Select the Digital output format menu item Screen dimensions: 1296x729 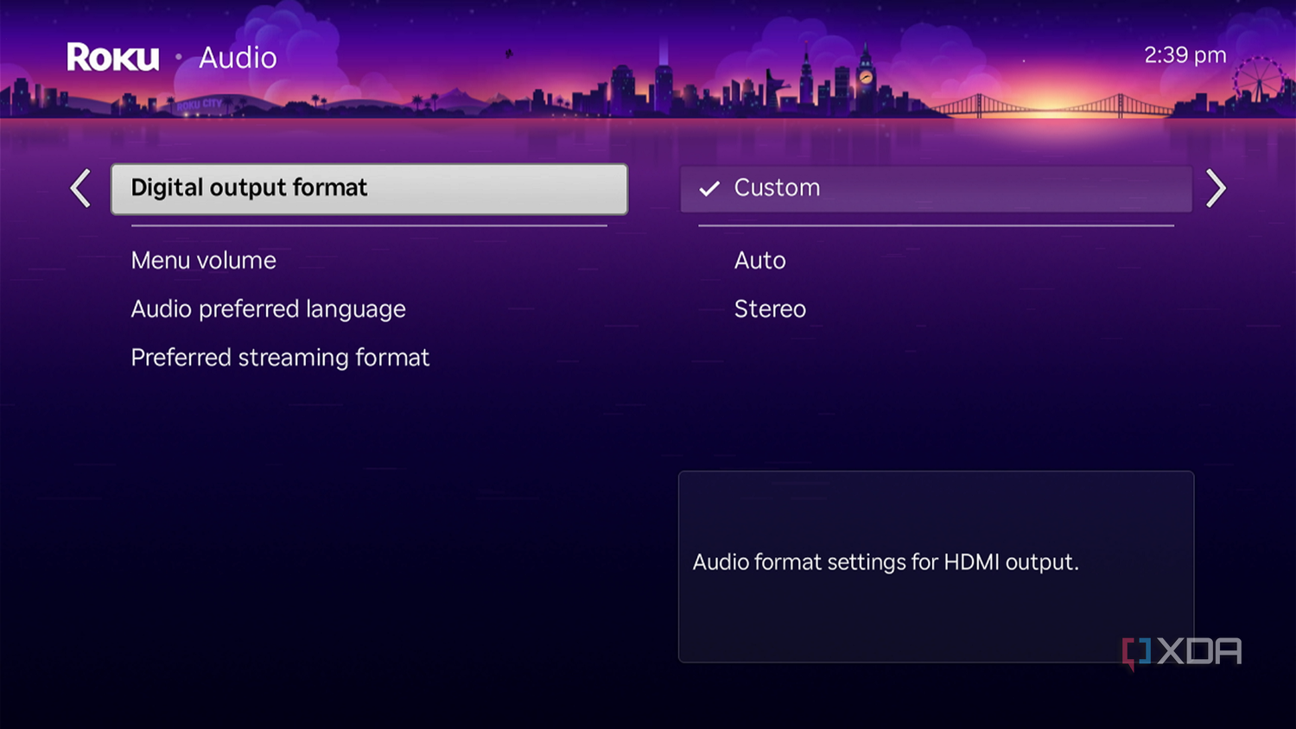369,188
